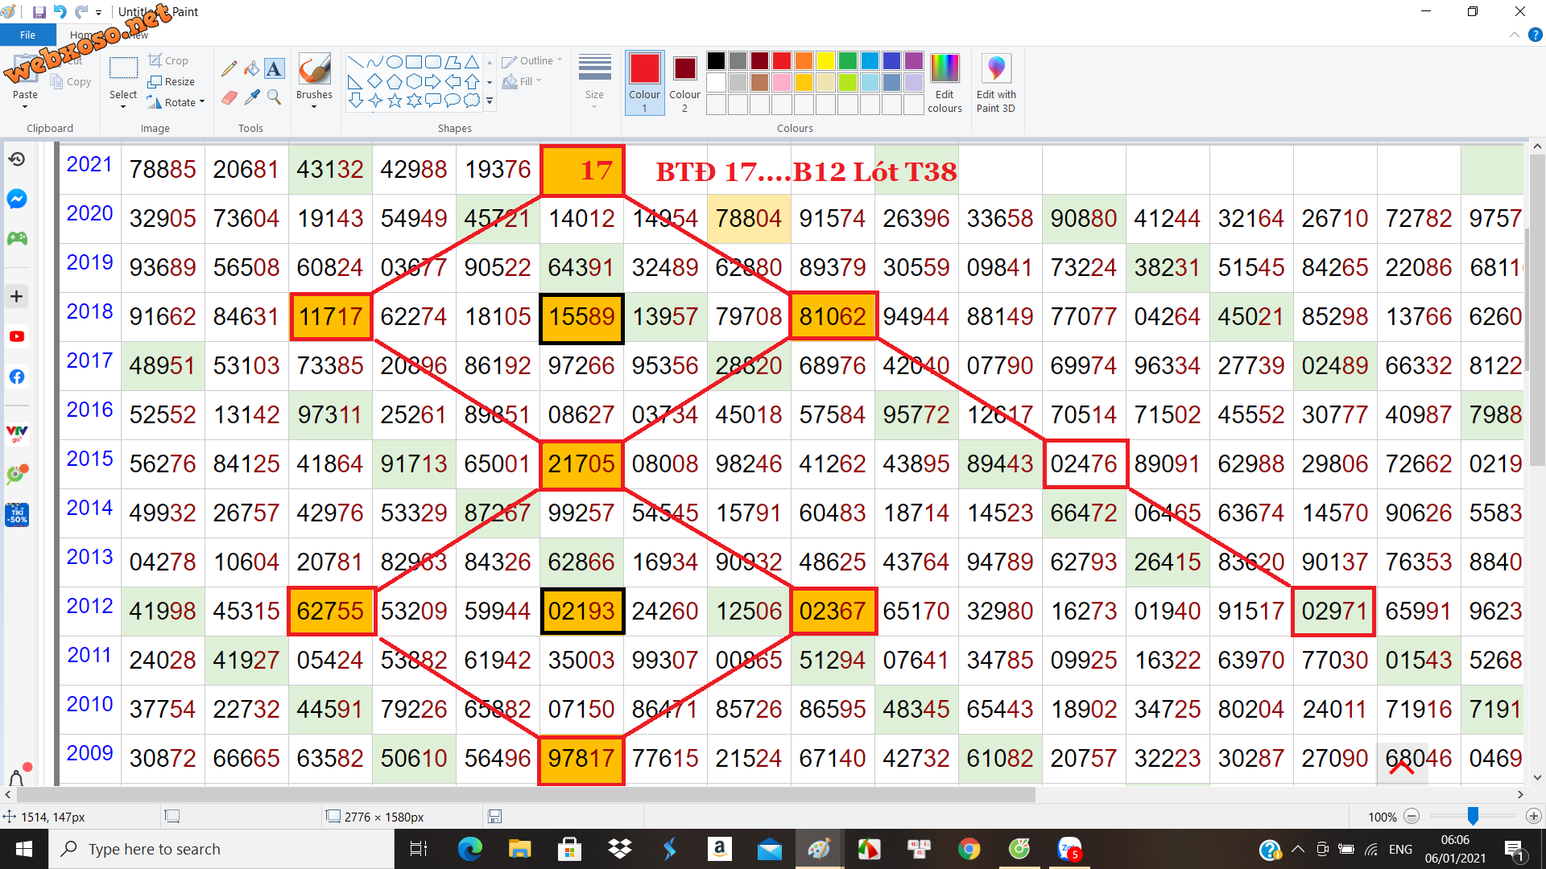Pick the black colour swatch
Screen dimensions: 1546x869
716,60
